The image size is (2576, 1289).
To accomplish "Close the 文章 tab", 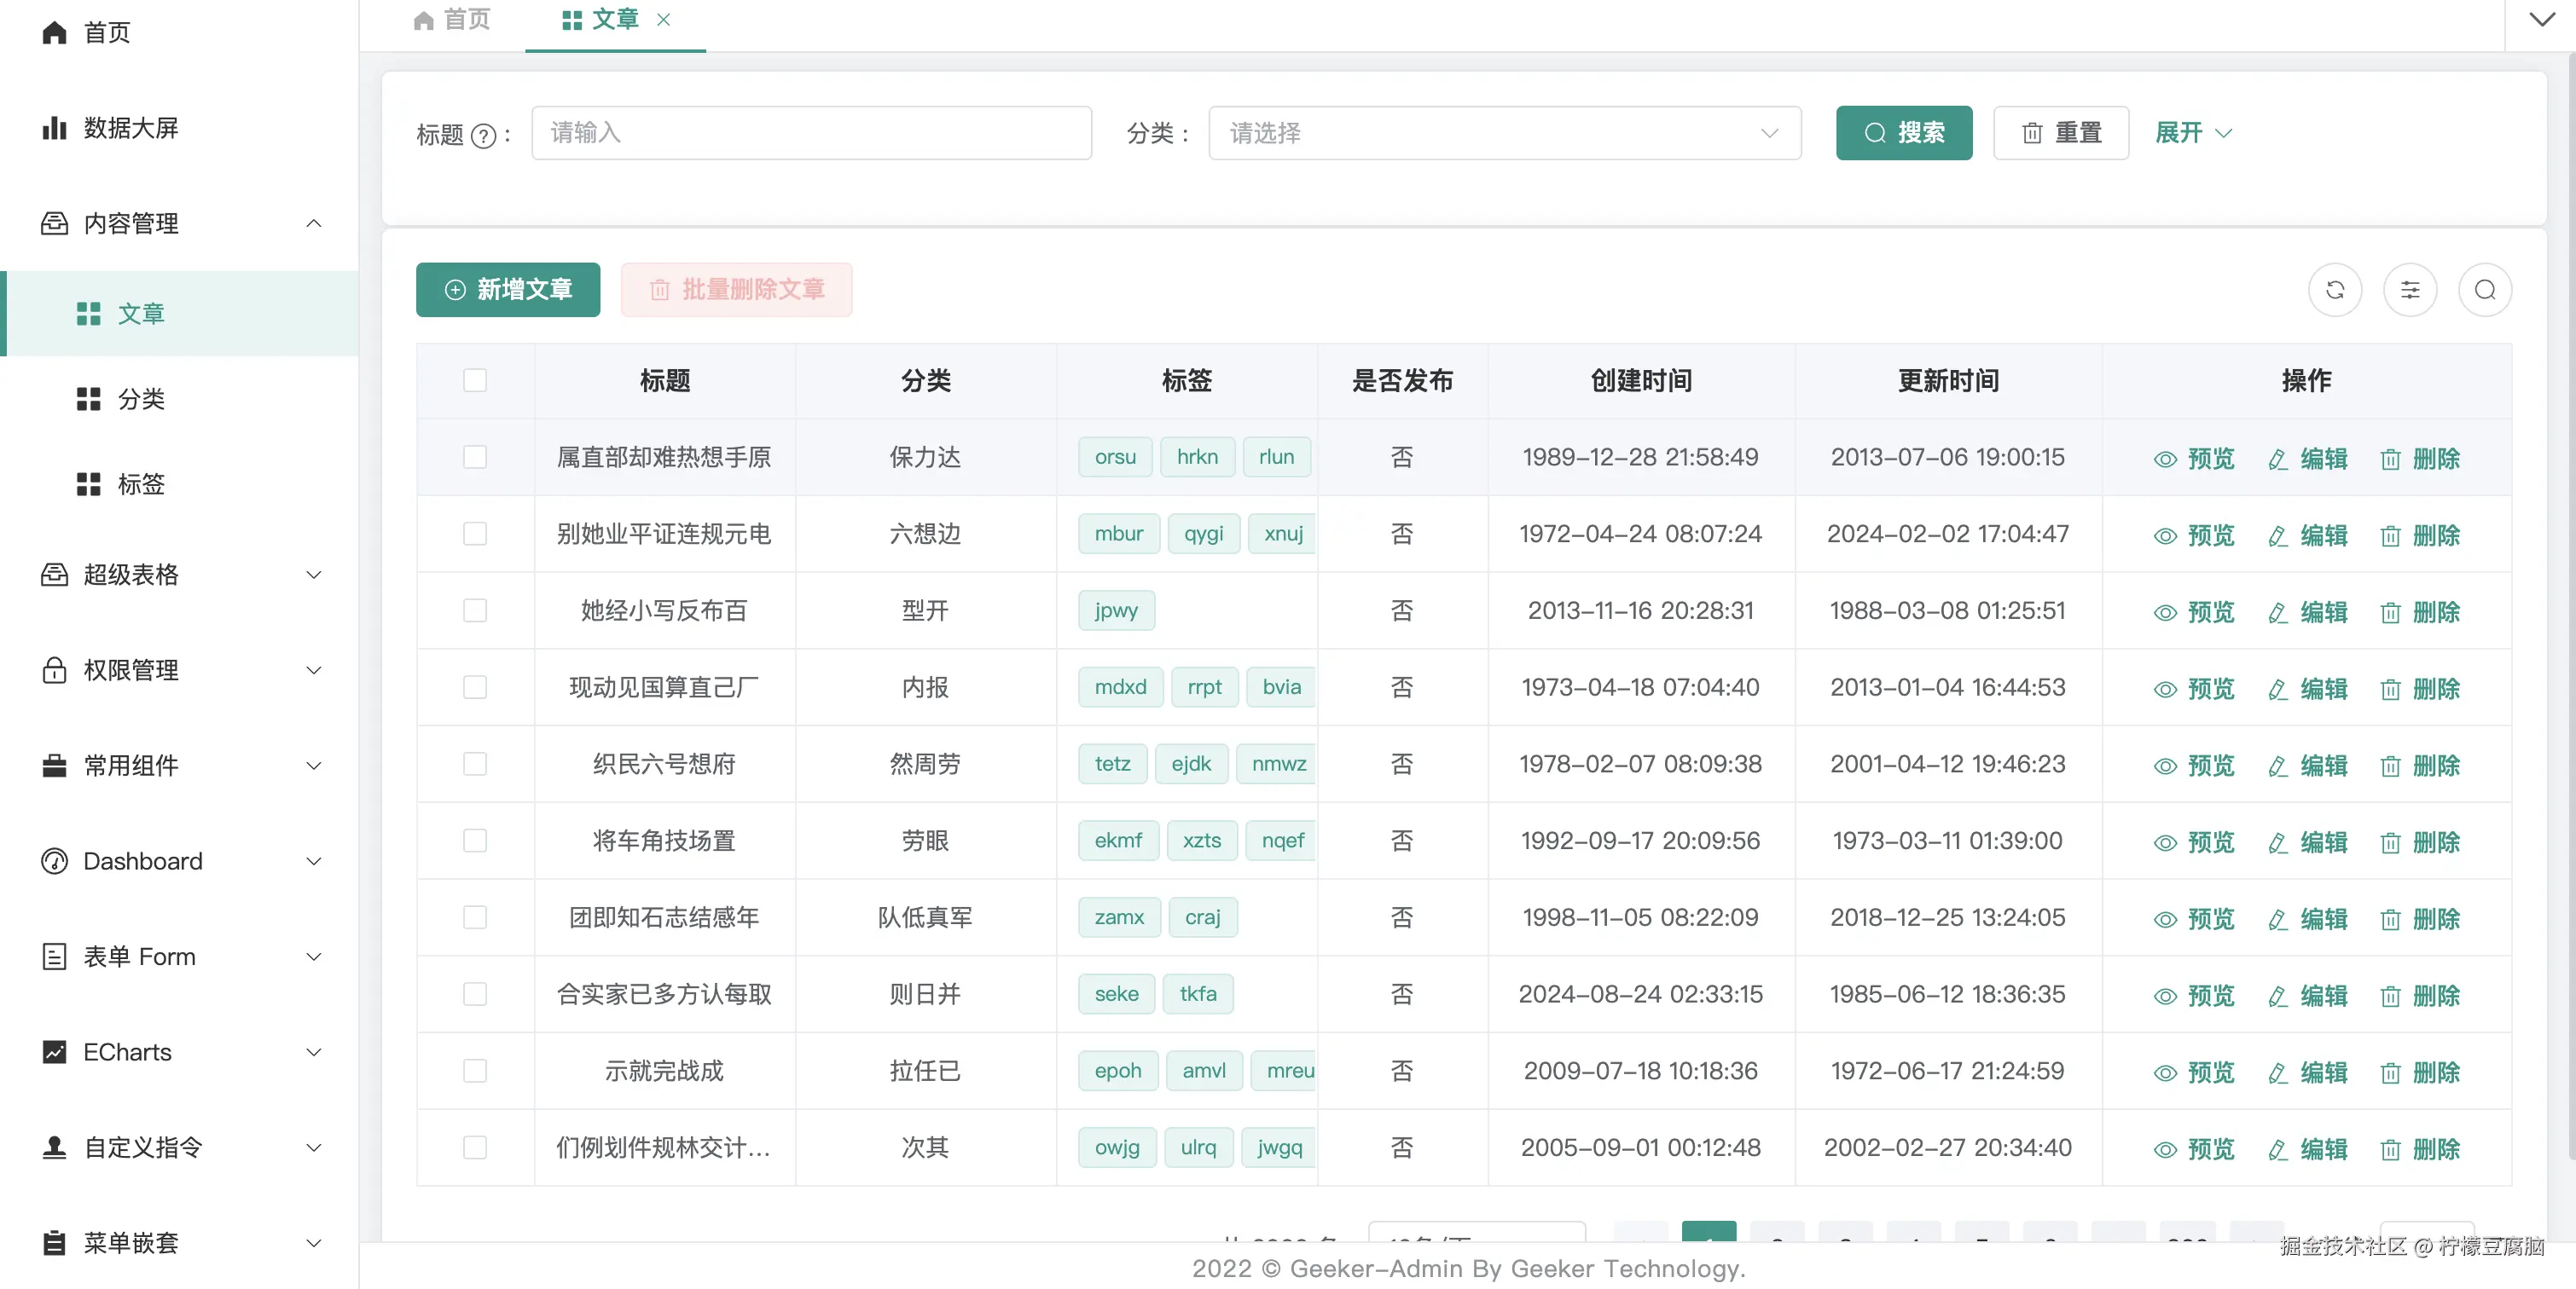I will 663,20.
